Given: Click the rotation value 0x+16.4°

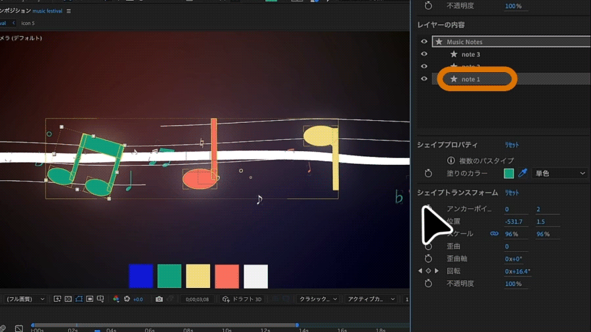Looking at the screenshot, I should 517,271.
